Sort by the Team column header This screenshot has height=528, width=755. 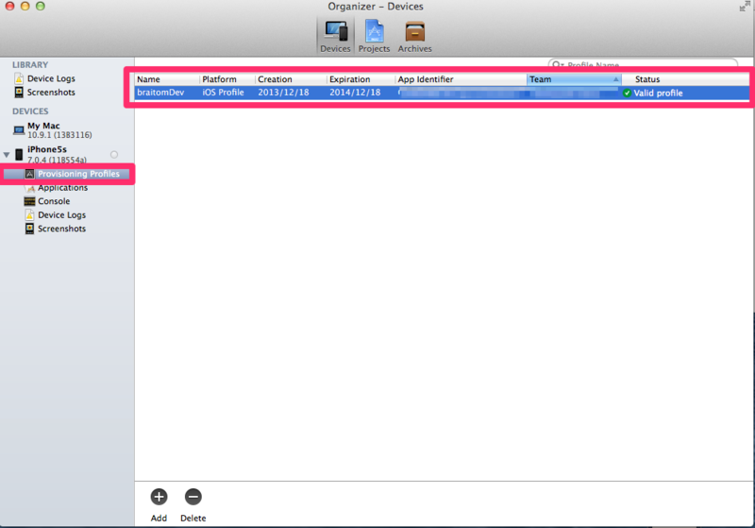[x=574, y=79]
